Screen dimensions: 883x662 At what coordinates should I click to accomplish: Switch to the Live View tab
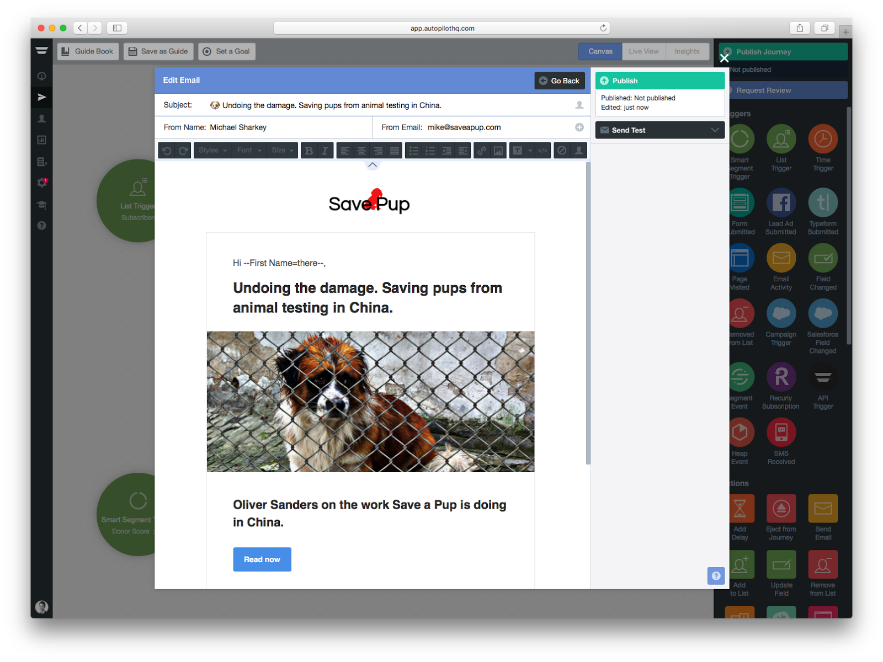click(x=643, y=51)
